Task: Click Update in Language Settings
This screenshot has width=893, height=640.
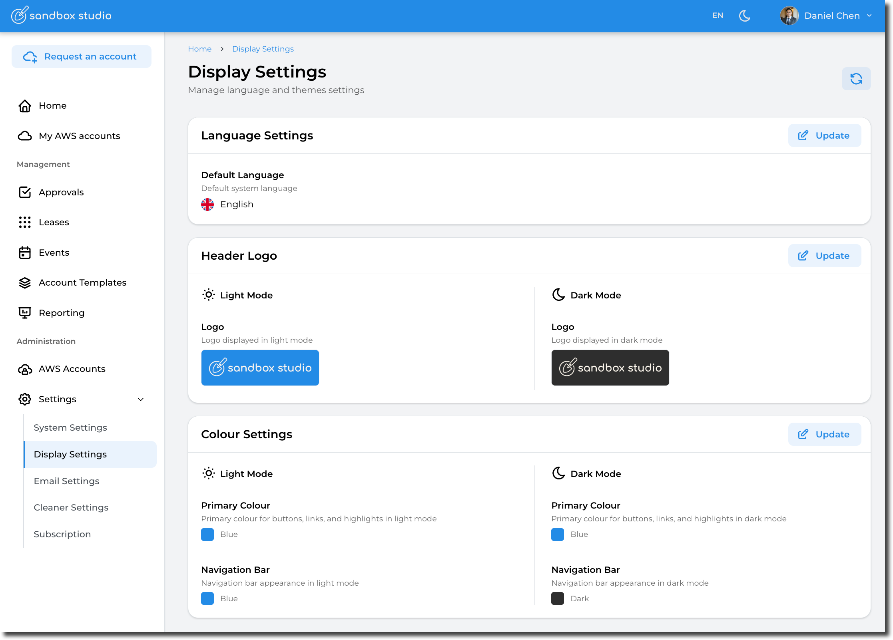Action: pyautogui.click(x=824, y=135)
